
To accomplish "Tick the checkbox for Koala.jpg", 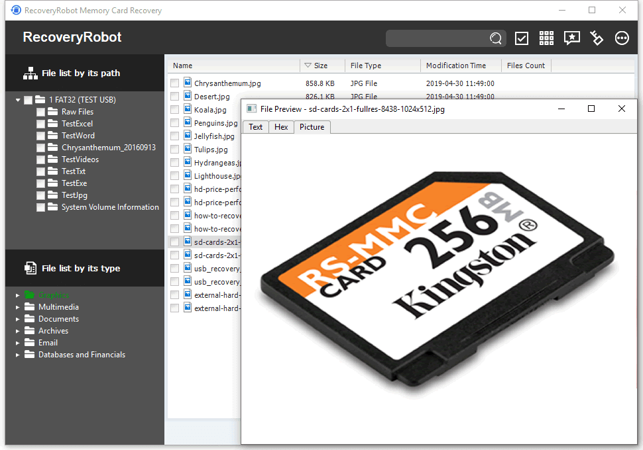I will pos(175,109).
